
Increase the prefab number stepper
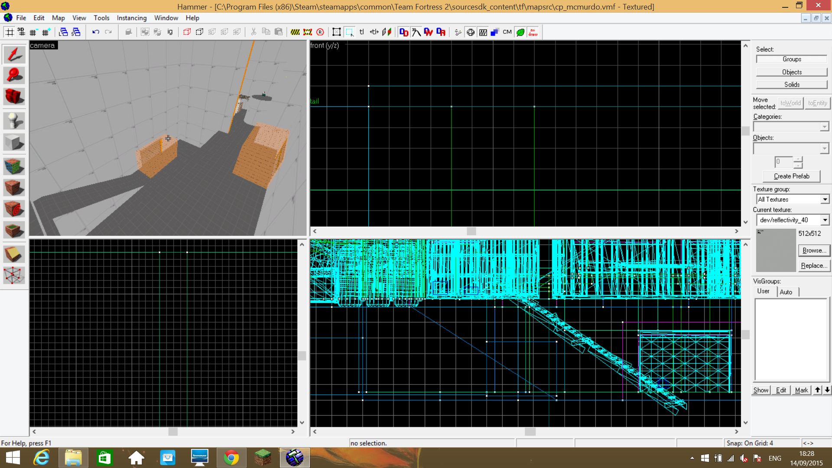[798, 159]
